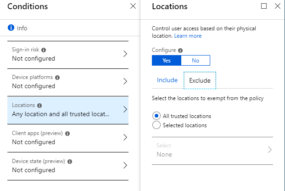Click info icon beside Device state (preview)
The width and height of the screenshot is (285, 191).
pyautogui.click(x=70, y=162)
